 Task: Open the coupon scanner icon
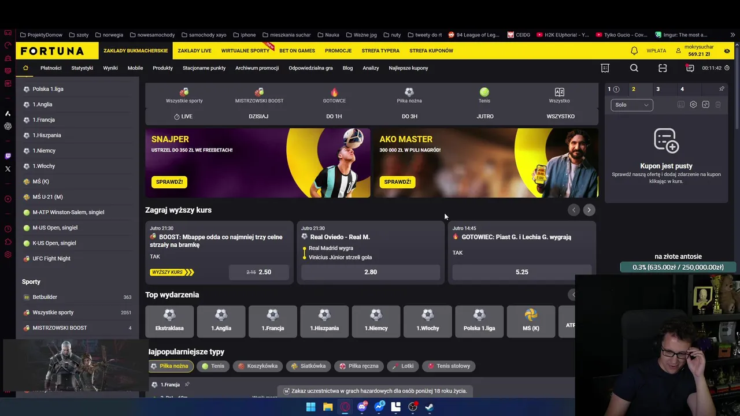pos(663,68)
